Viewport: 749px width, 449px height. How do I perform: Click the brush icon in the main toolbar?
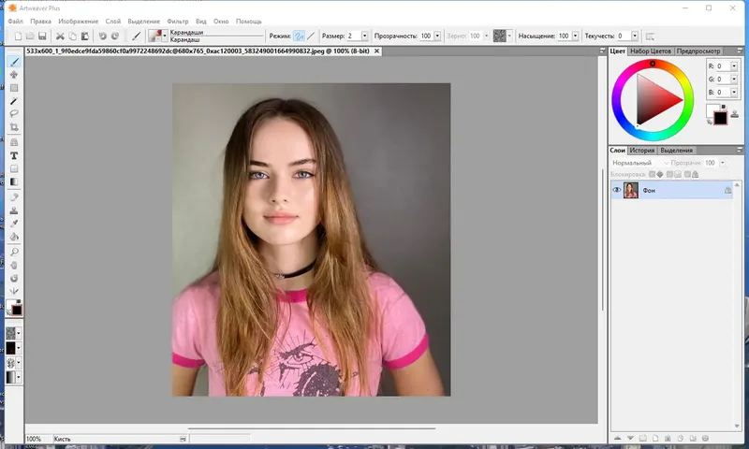click(136, 36)
